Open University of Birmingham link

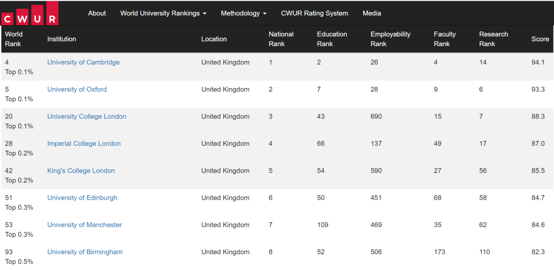point(85,252)
